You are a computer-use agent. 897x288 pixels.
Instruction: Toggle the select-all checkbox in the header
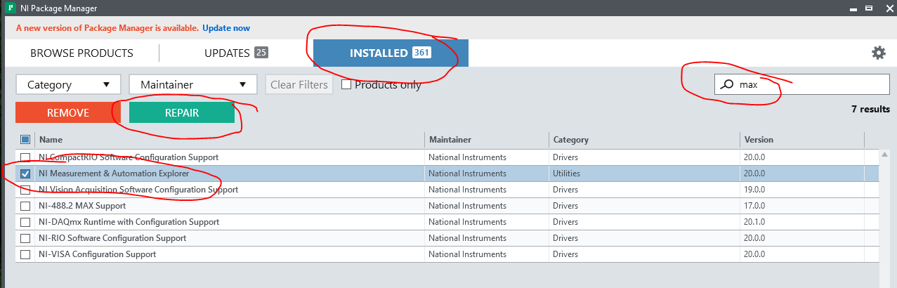(x=25, y=139)
